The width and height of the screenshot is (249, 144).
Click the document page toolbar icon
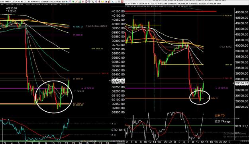pos(96,2)
